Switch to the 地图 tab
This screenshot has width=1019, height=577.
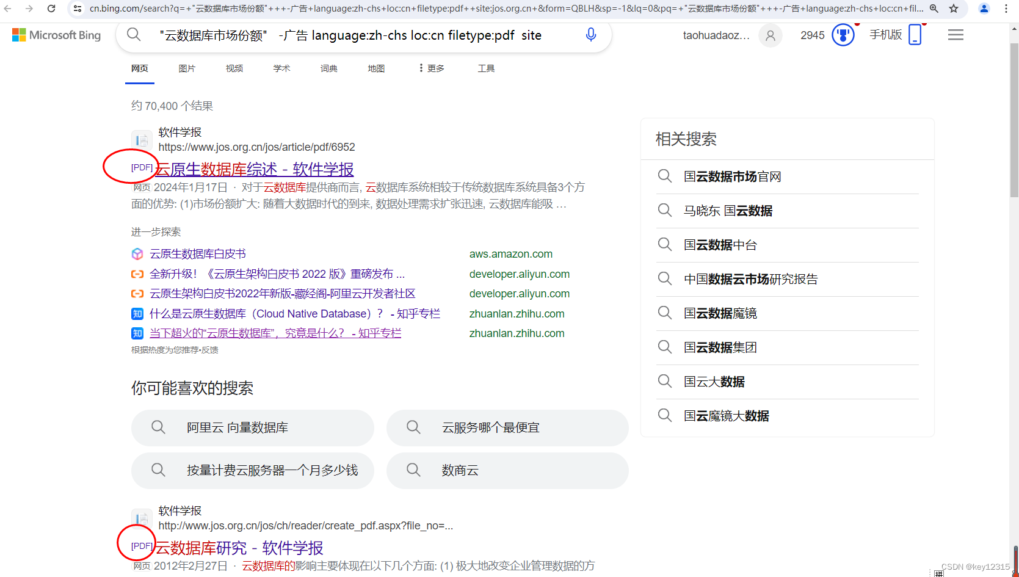click(x=376, y=68)
